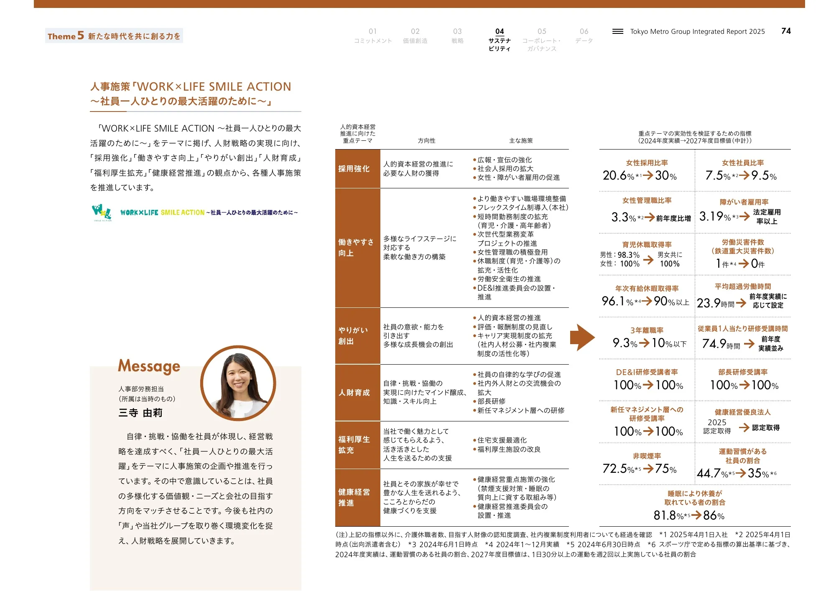
Task: Click the 3年離職率 indicator heading
Action: (647, 330)
